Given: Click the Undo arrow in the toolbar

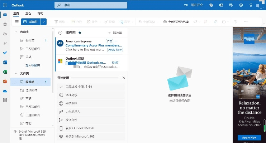Looking at the screenshot, I should click(236, 22).
